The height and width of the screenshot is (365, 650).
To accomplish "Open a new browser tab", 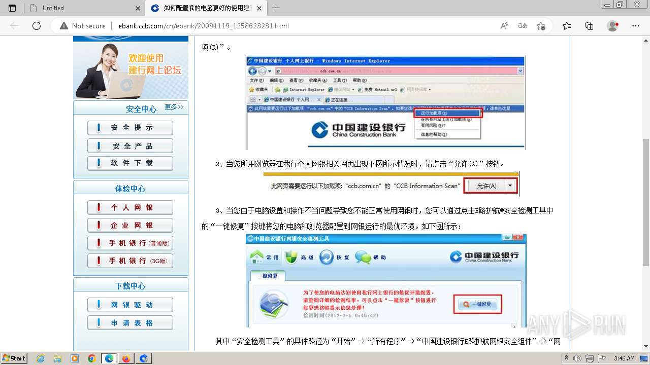I will coord(276,8).
